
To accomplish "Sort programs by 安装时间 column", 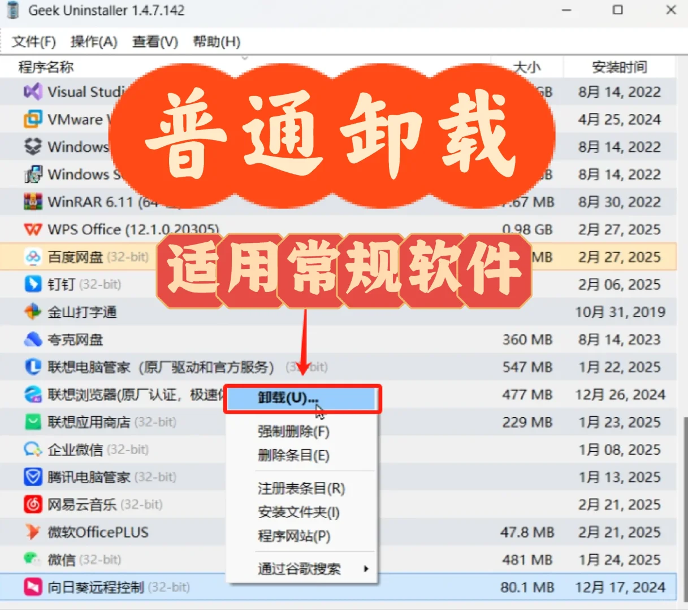I will click(620, 67).
